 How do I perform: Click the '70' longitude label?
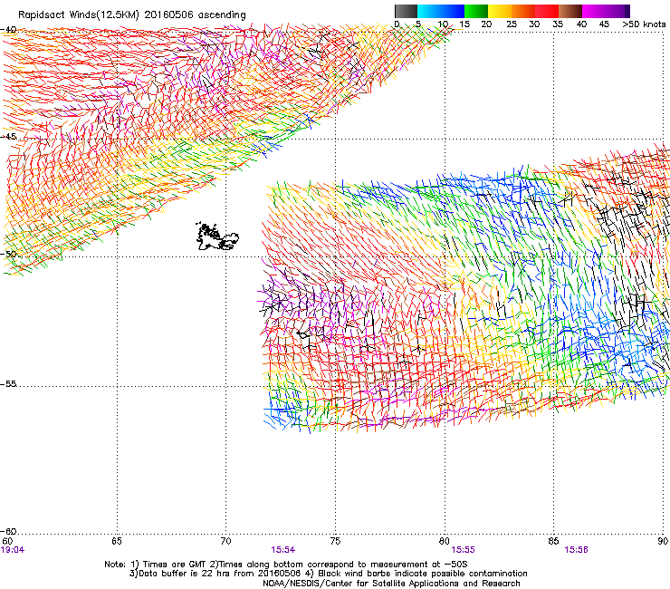pos(226,541)
